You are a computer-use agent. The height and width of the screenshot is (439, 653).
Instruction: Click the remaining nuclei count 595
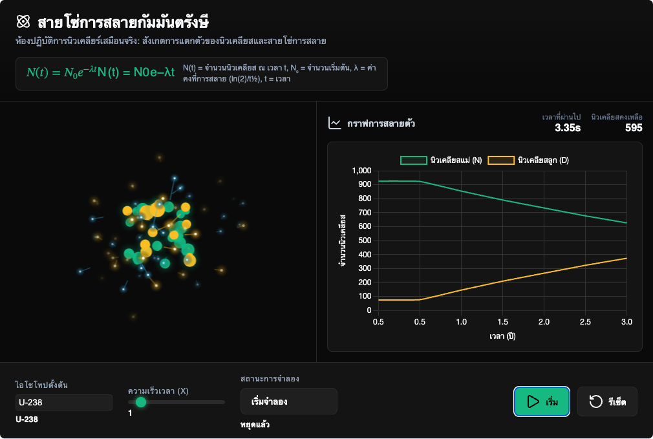point(634,128)
